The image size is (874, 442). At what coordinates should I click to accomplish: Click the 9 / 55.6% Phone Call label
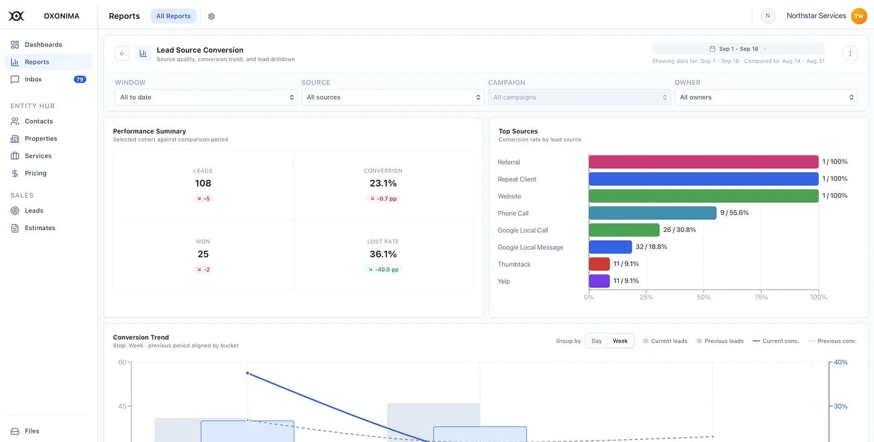pyautogui.click(x=734, y=213)
